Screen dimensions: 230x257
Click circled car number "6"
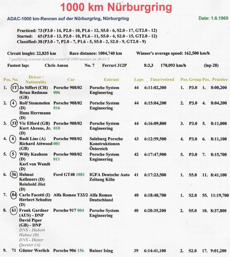coord(13,139)
